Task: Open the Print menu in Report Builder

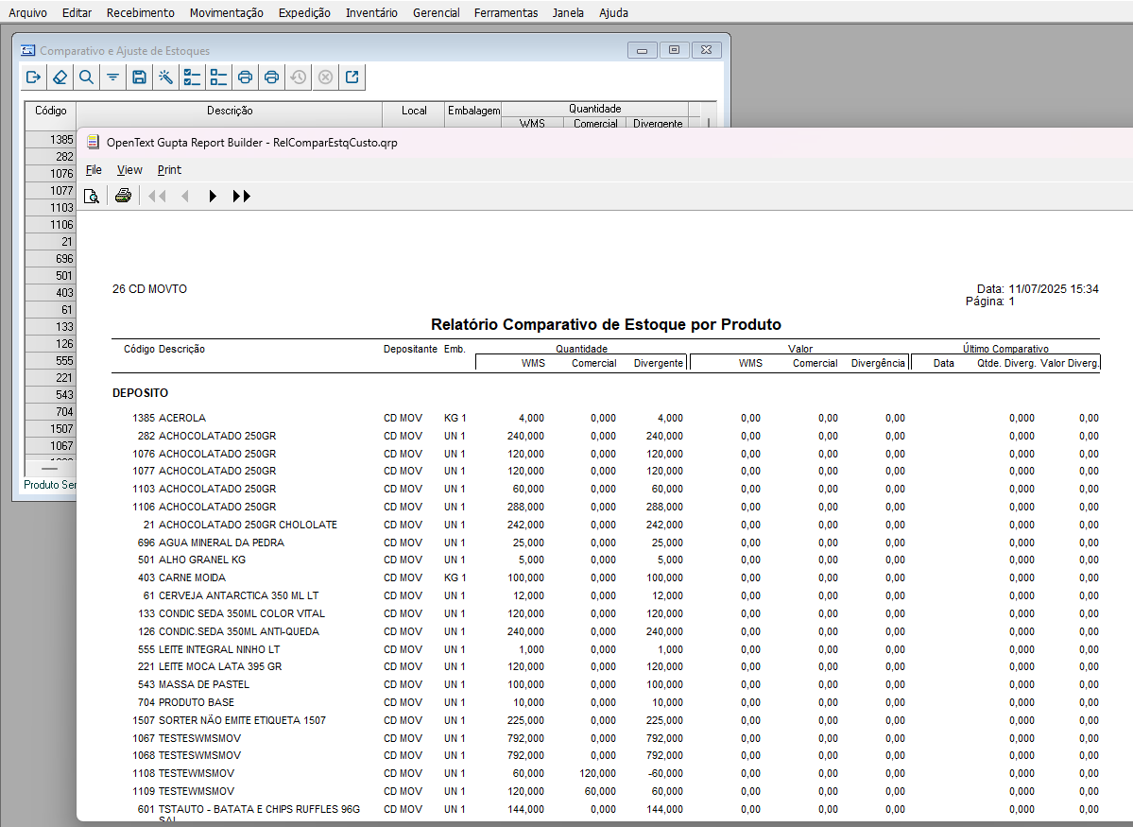Action: [x=169, y=170]
